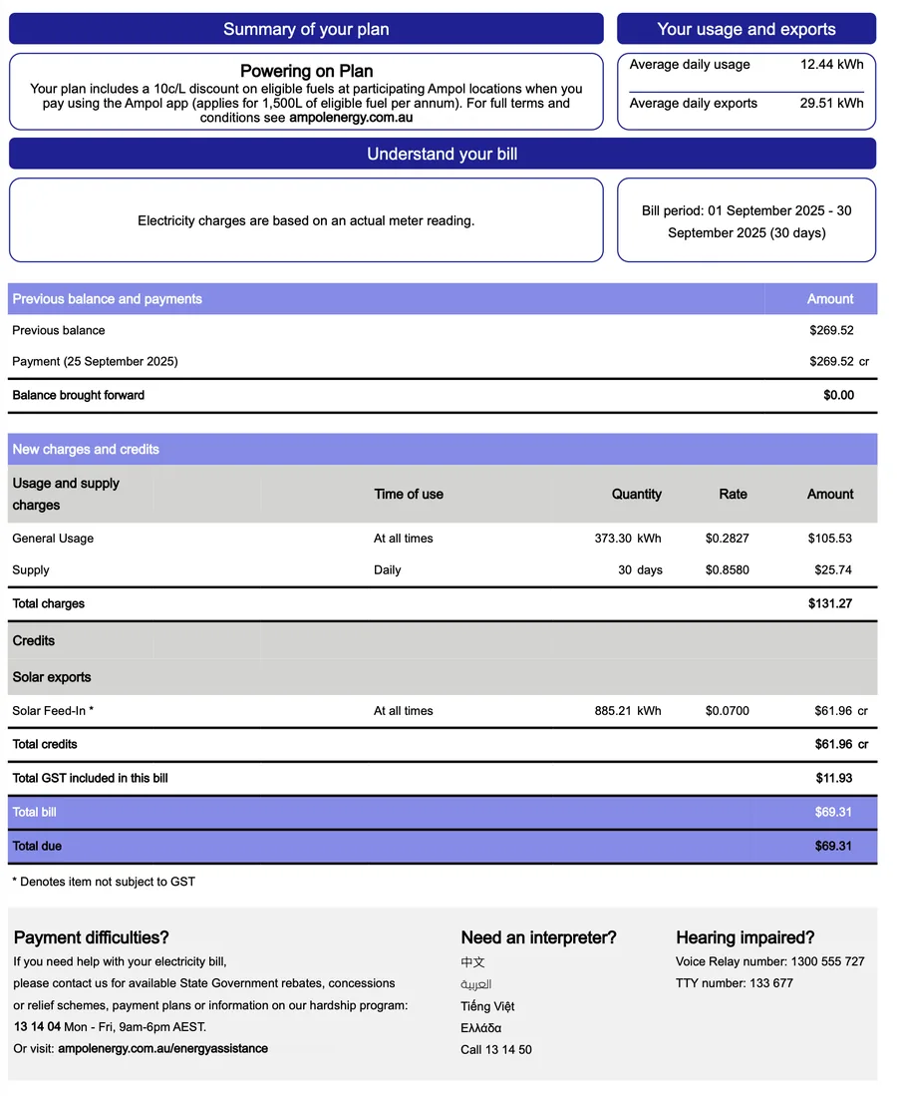Select the 'General Usage' row label
The height and width of the screenshot is (1096, 897).
tap(53, 539)
